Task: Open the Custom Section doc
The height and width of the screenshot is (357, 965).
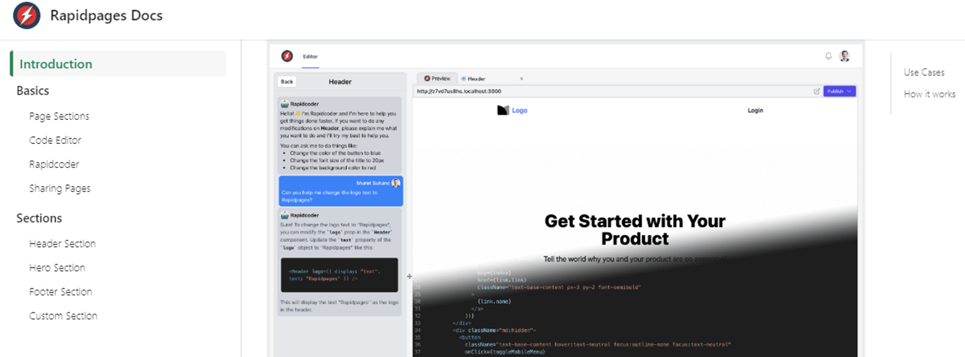Action: (x=64, y=315)
